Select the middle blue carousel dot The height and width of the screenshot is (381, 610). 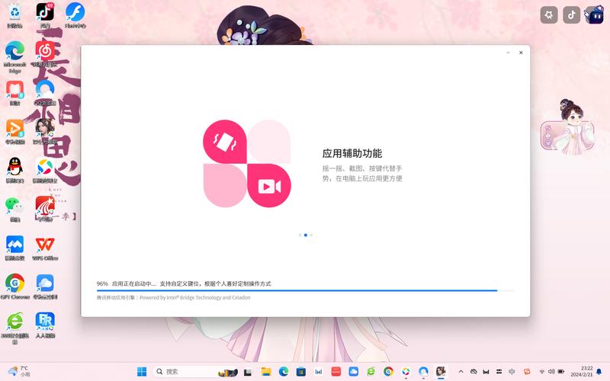coord(306,235)
